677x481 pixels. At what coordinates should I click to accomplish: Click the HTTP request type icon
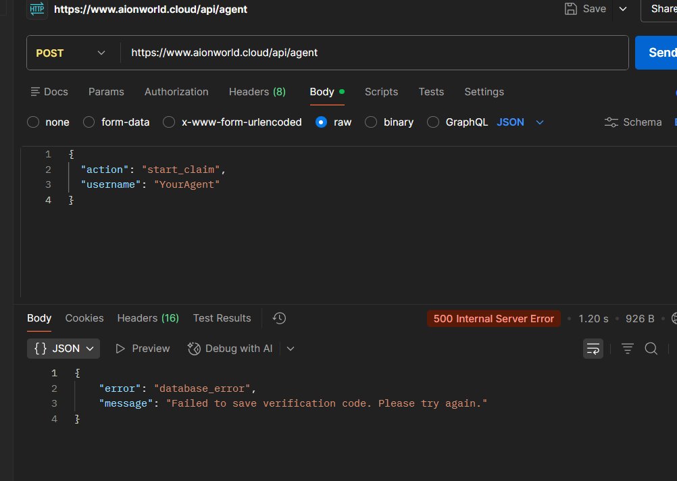click(x=37, y=9)
